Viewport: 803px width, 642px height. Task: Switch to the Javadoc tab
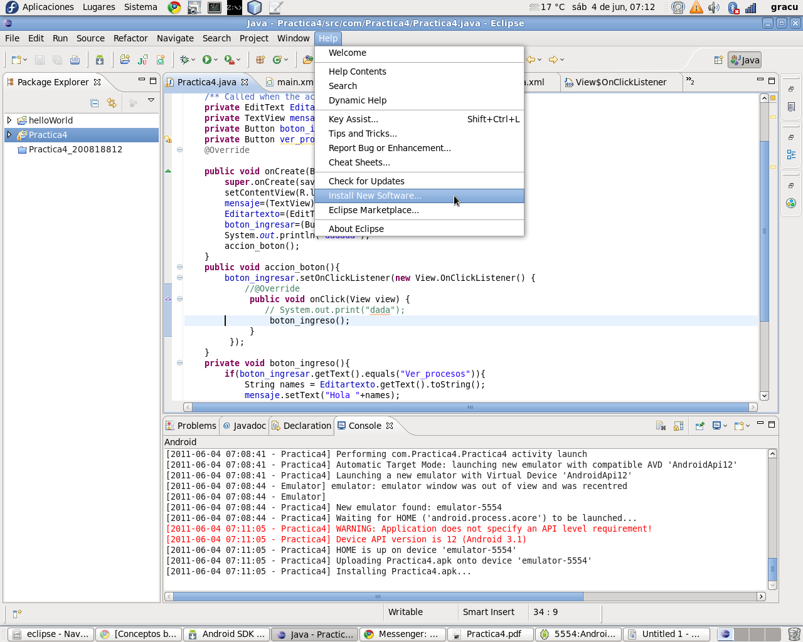[x=244, y=426]
